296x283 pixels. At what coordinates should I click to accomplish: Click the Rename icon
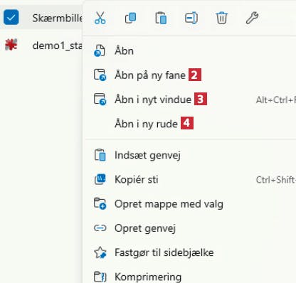[191, 18]
